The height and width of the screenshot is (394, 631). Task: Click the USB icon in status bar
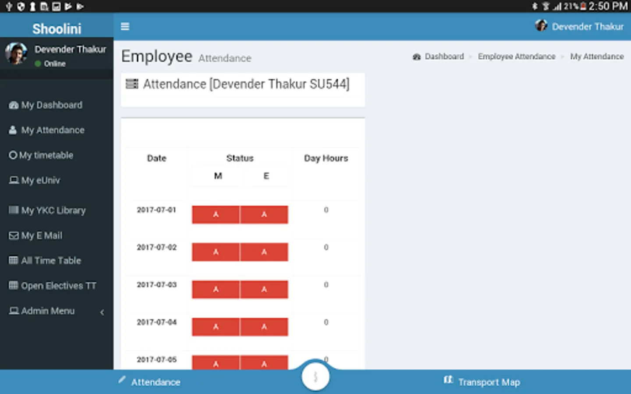point(9,7)
